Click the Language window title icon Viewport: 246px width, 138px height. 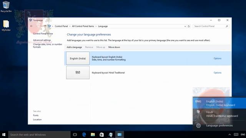31,20
